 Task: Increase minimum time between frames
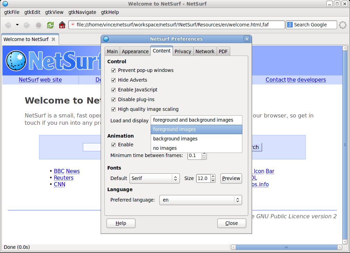(204, 154)
